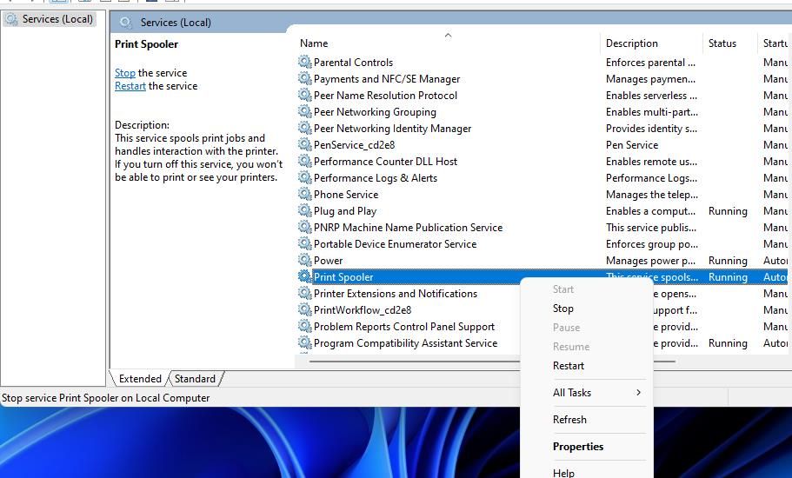This screenshot has width=792, height=478.
Task: Click the Running status of Plug and Play
Action: tap(728, 211)
